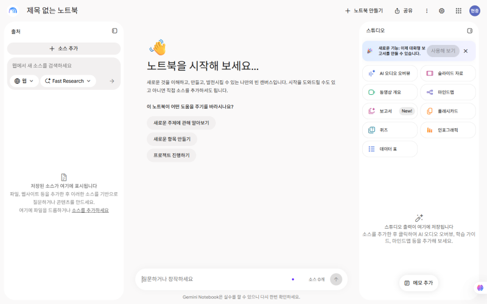Click the Gemini Notebook disclaimer text

pyautogui.click(x=241, y=297)
